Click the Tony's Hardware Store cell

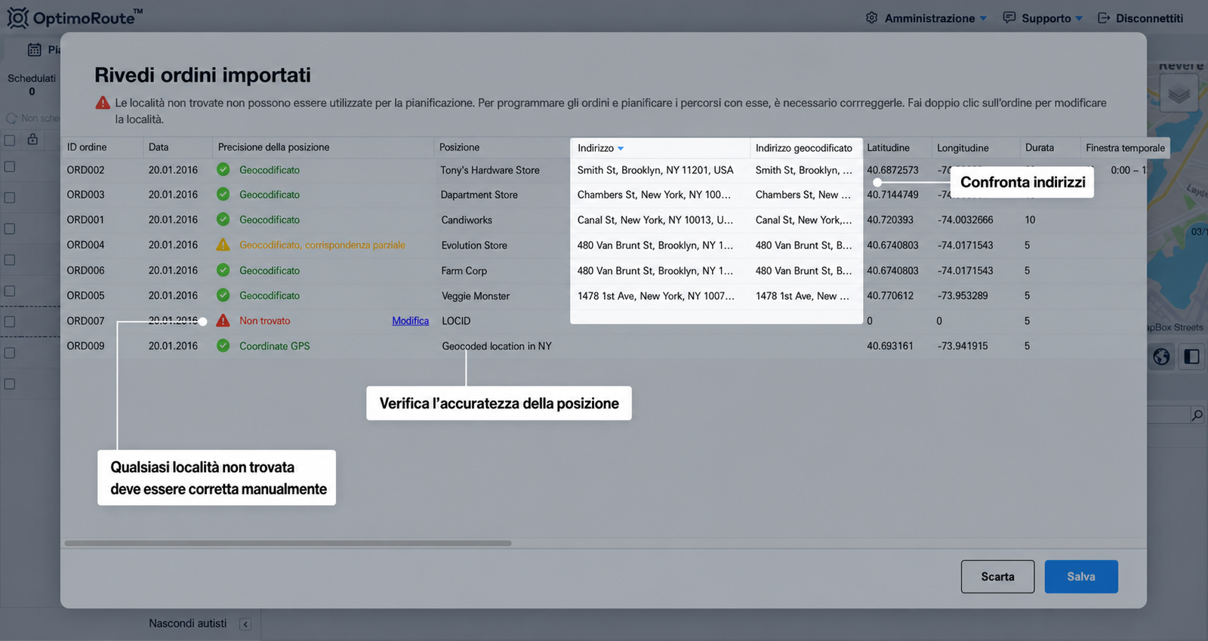[490, 170]
